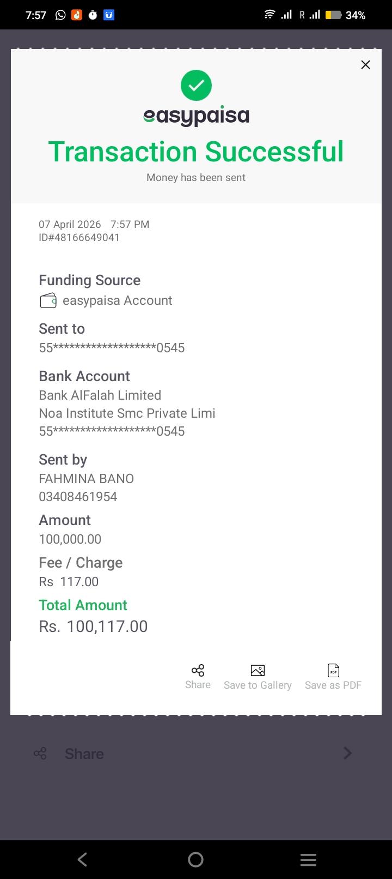Tap the Save as PDF icon

(x=333, y=670)
